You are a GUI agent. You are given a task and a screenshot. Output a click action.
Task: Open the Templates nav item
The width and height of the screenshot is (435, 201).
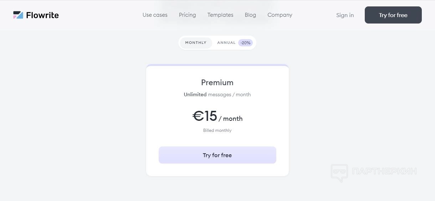220,15
